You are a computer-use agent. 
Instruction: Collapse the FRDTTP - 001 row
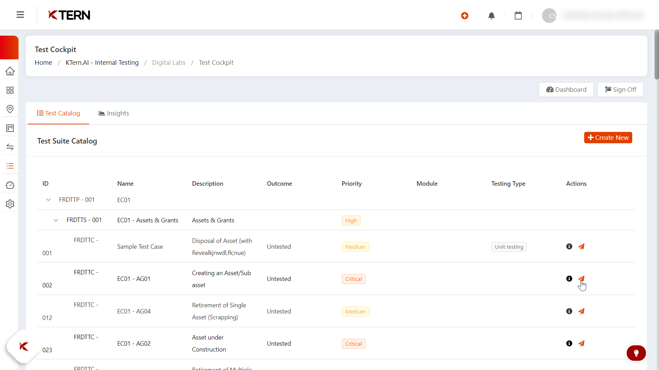pos(48,200)
